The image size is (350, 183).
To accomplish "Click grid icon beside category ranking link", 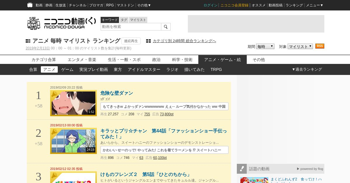I will point(148,41).
